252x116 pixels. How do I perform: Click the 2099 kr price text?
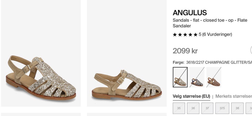[185, 51]
